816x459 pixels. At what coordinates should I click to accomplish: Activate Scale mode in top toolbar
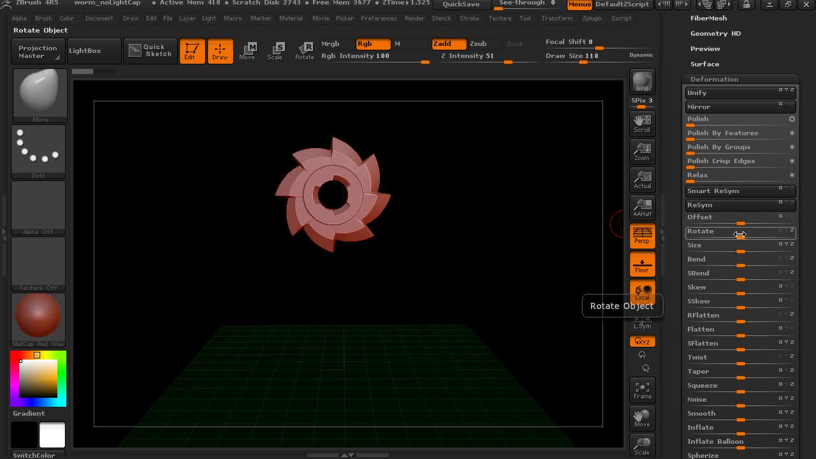(x=275, y=51)
